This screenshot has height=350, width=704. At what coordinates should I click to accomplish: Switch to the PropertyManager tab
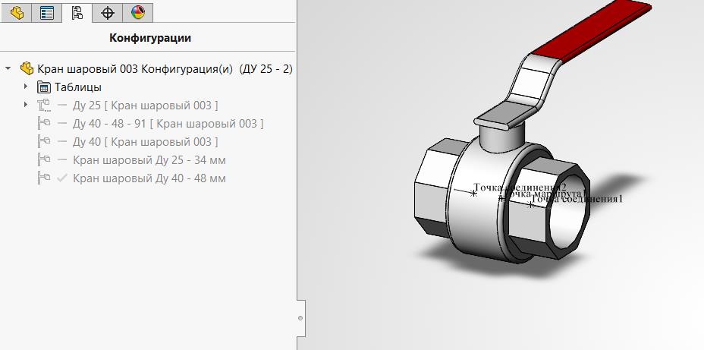pos(47,13)
